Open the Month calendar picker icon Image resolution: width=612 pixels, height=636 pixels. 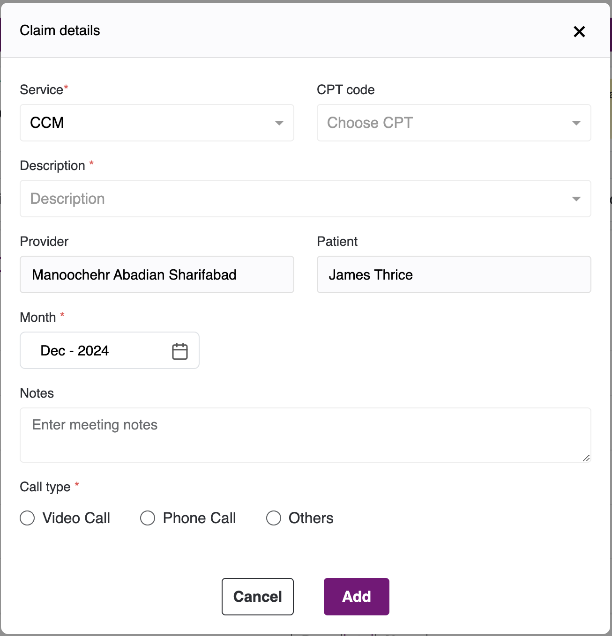[x=180, y=351]
